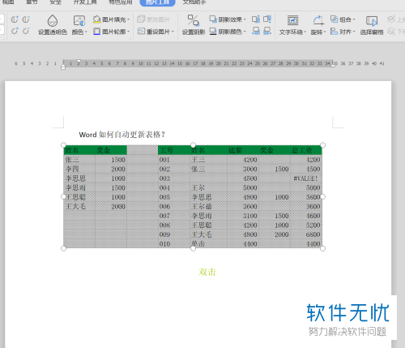405x348 pixels.
Task: Open the 章节 tab
Action: coord(32,2)
